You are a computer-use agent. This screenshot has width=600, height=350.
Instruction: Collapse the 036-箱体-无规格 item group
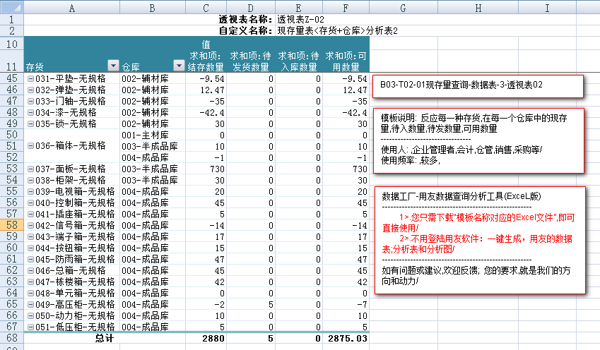click(30, 146)
